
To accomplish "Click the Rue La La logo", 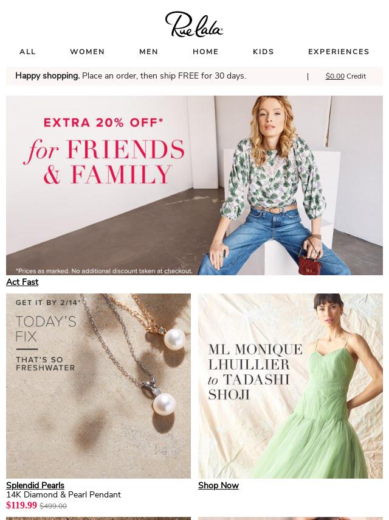I will click(194, 24).
